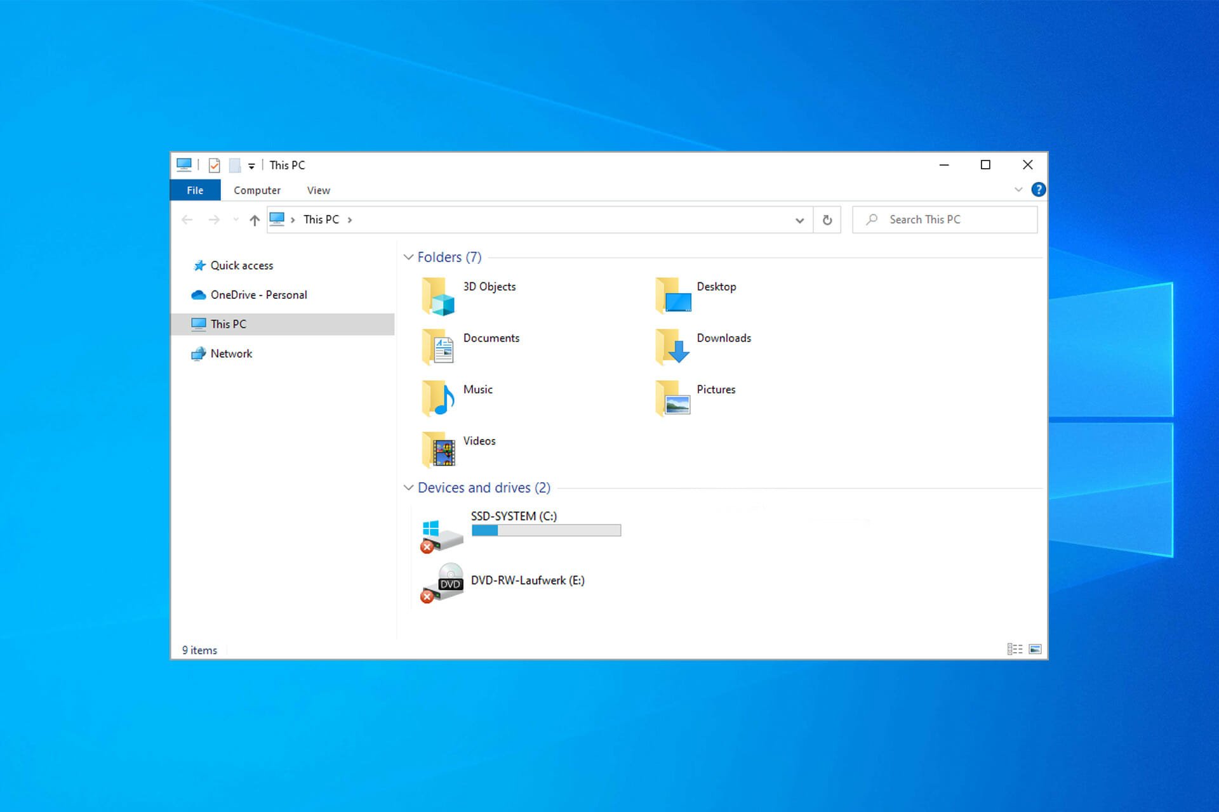This screenshot has width=1219, height=812.
Task: Click the C: drive storage bar
Action: 546,530
